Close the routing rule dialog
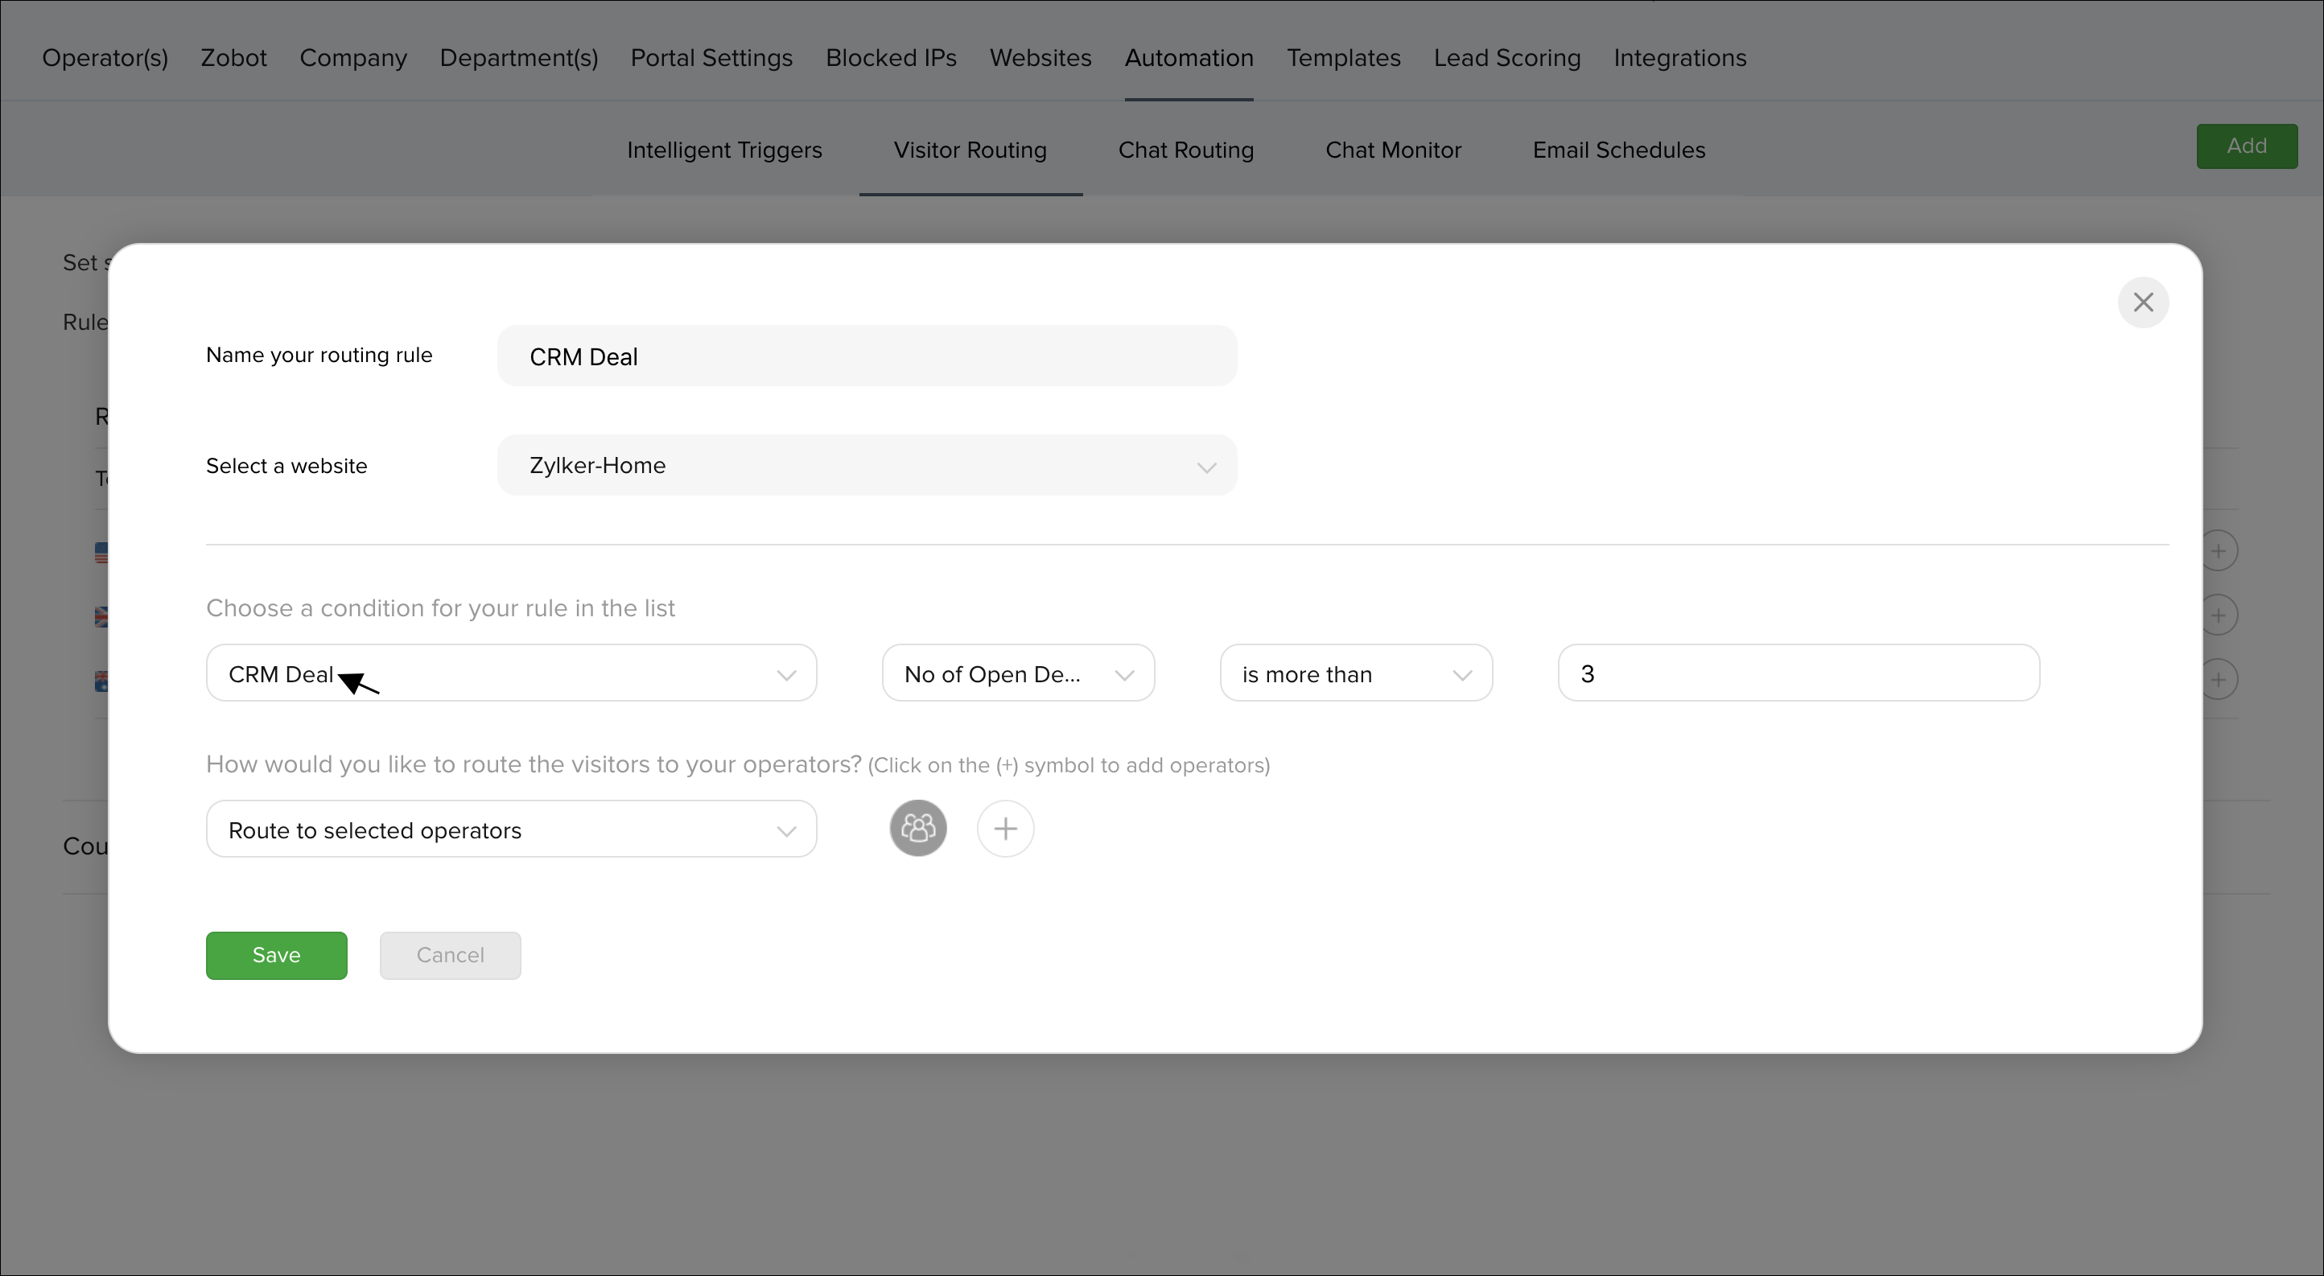 (x=2143, y=302)
